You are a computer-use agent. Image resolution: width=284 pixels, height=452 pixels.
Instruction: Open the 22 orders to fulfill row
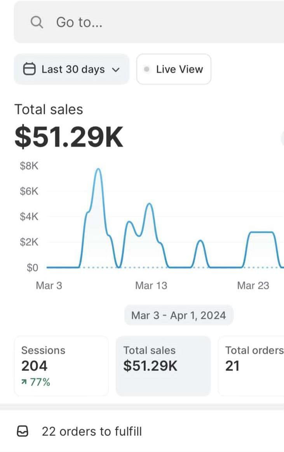(x=92, y=431)
